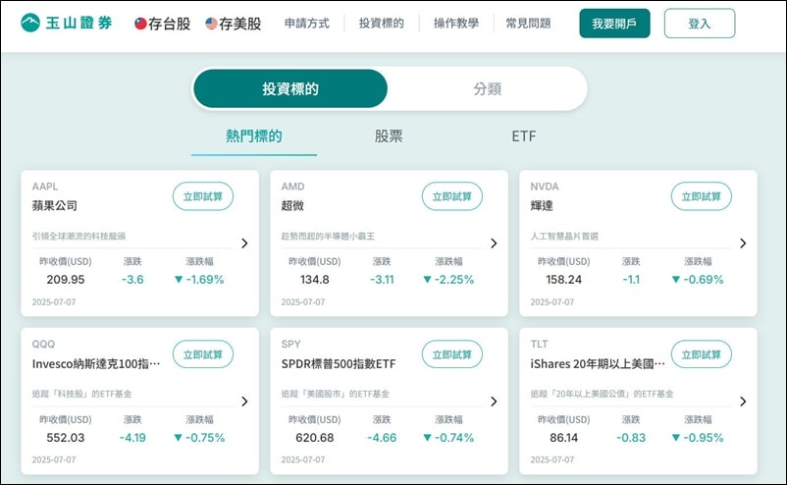Click 立即試算 on the SPY card
This screenshot has width=787, height=485.
pos(452,354)
